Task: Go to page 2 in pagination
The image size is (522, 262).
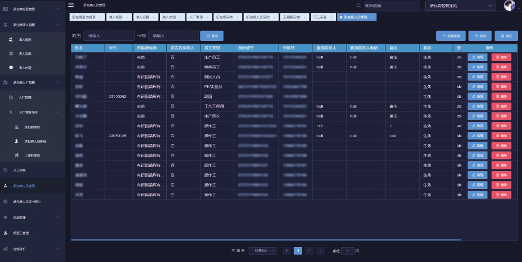Action: (309, 250)
